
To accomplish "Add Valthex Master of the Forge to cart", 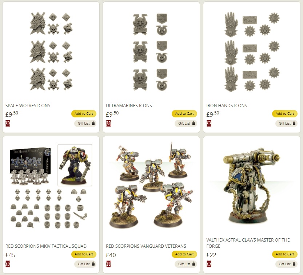I will click(285, 254).
